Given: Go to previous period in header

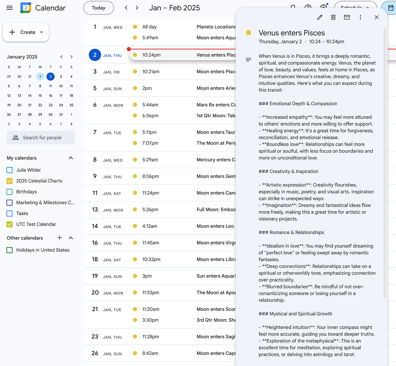Looking at the screenshot, I should (126, 8).
